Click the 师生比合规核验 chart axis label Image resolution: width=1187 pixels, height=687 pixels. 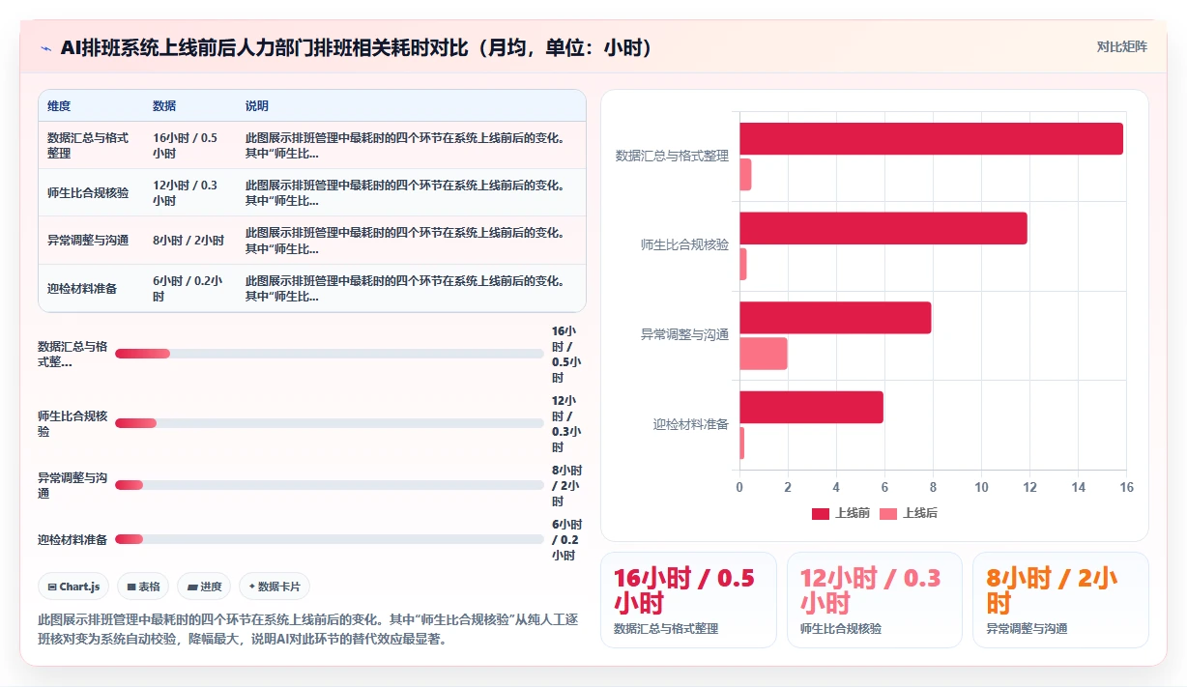tap(684, 245)
